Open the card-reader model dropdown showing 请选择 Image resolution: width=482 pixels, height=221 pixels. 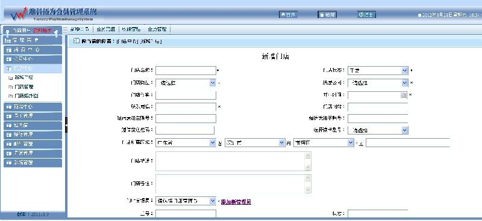point(378,130)
